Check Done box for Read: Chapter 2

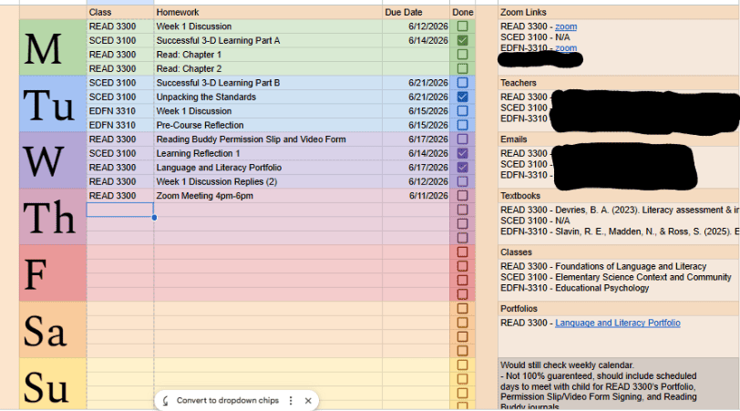[463, 69]
